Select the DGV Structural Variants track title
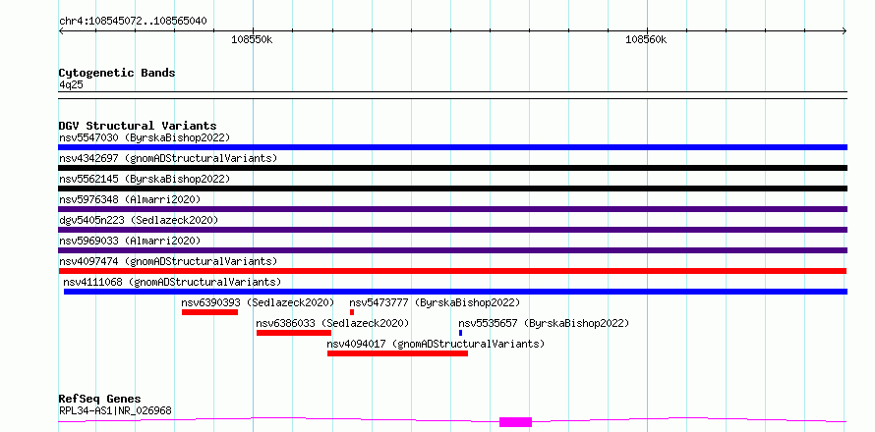This screenshot has width=875, height=432. (x=138, y=126)
